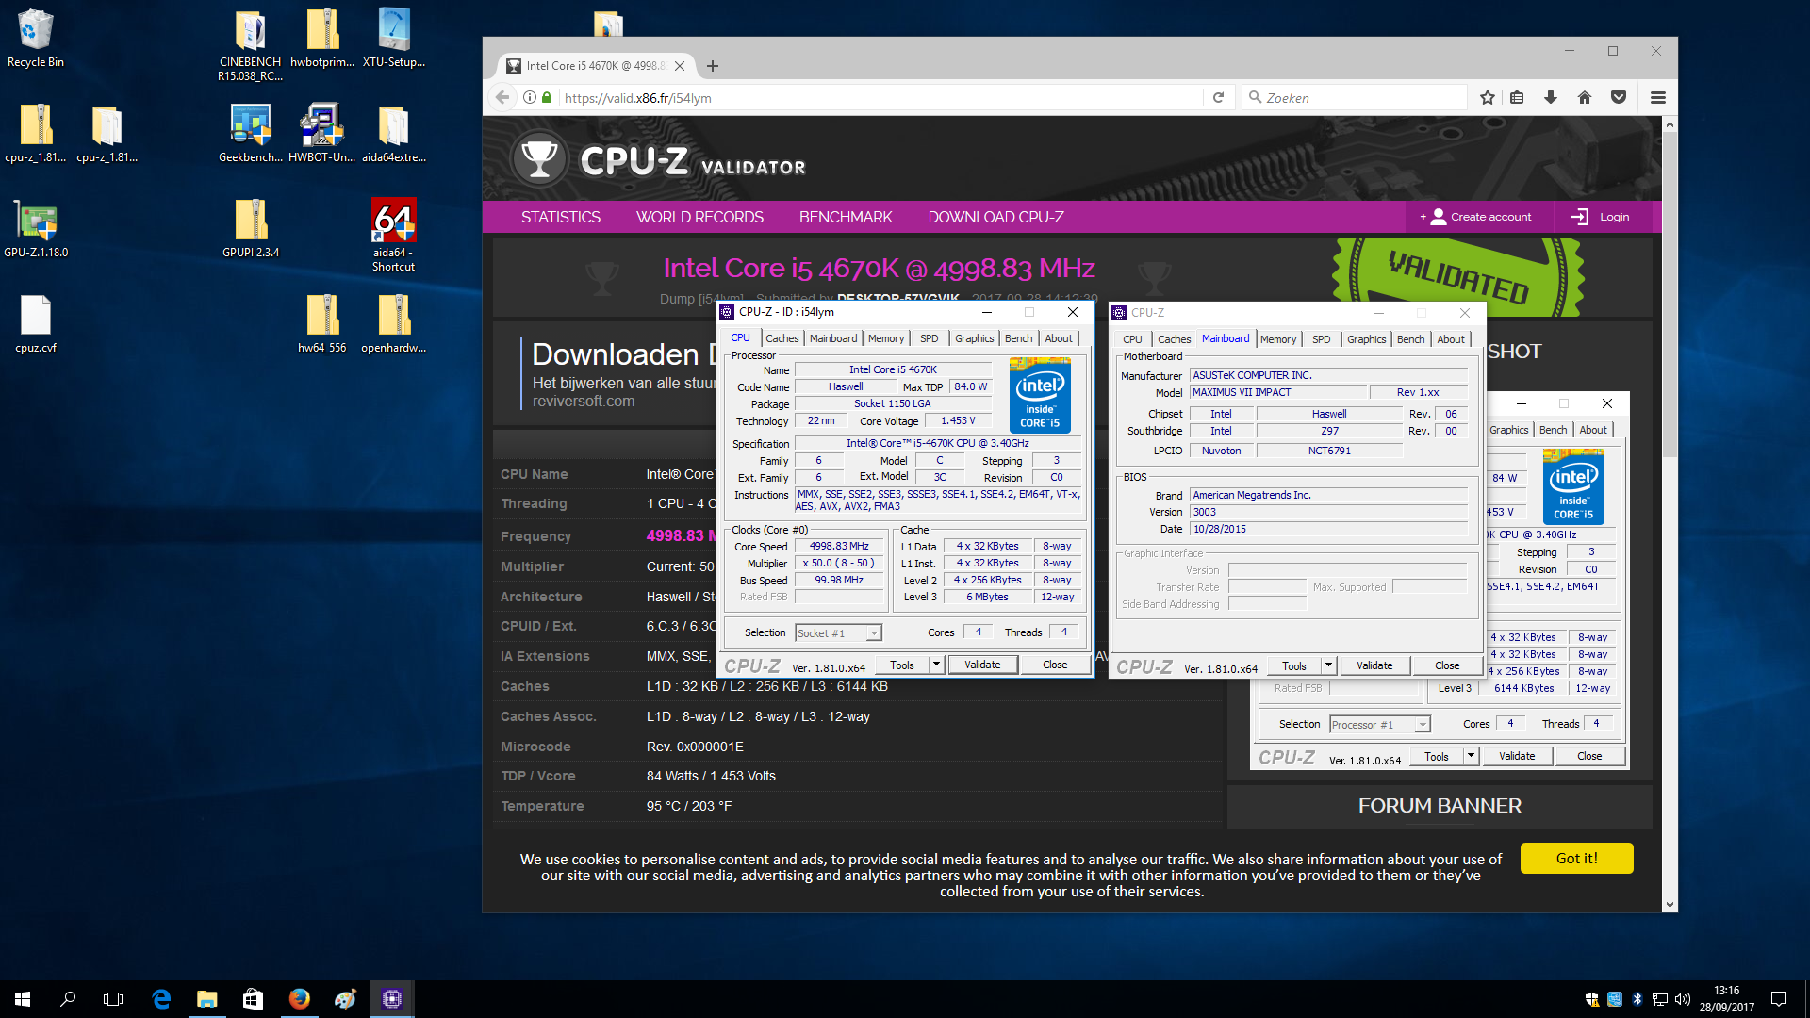Screen dimensions: 1810x1018
Task: Open Geekbench desktop icon
Action: pyautogui.click(x=250, y=133)
